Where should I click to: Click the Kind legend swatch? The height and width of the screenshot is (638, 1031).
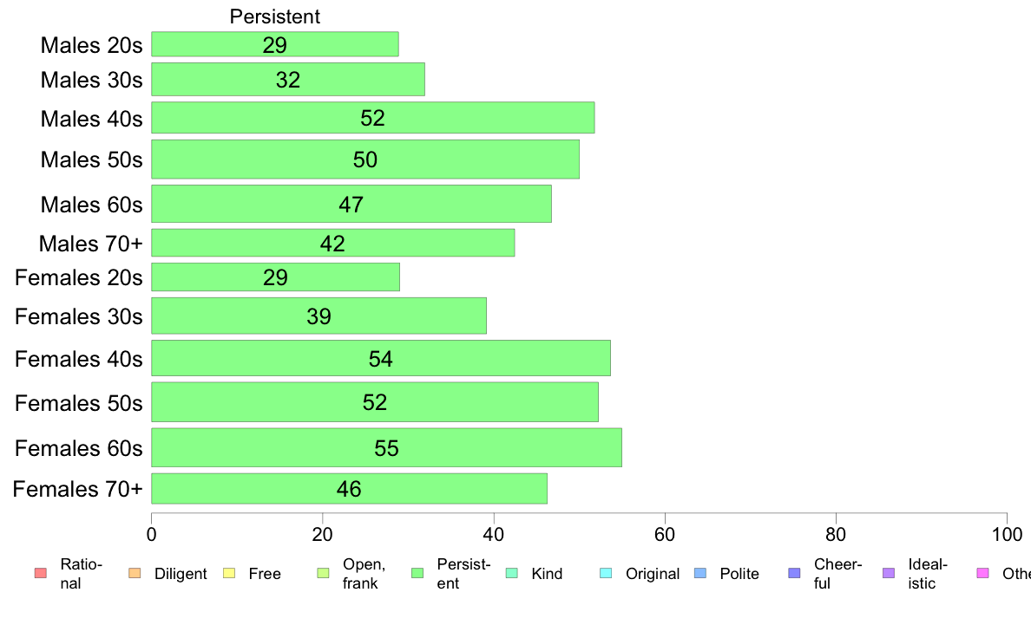511,573
